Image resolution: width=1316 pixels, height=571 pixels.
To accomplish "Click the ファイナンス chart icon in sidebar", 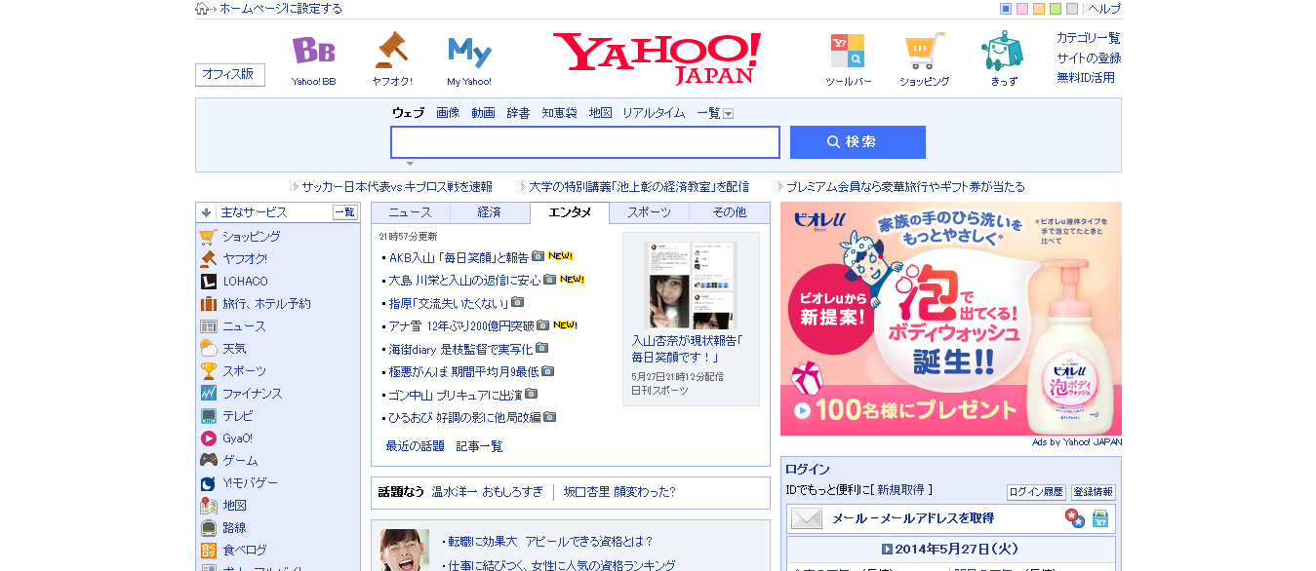I will (208, 394).
